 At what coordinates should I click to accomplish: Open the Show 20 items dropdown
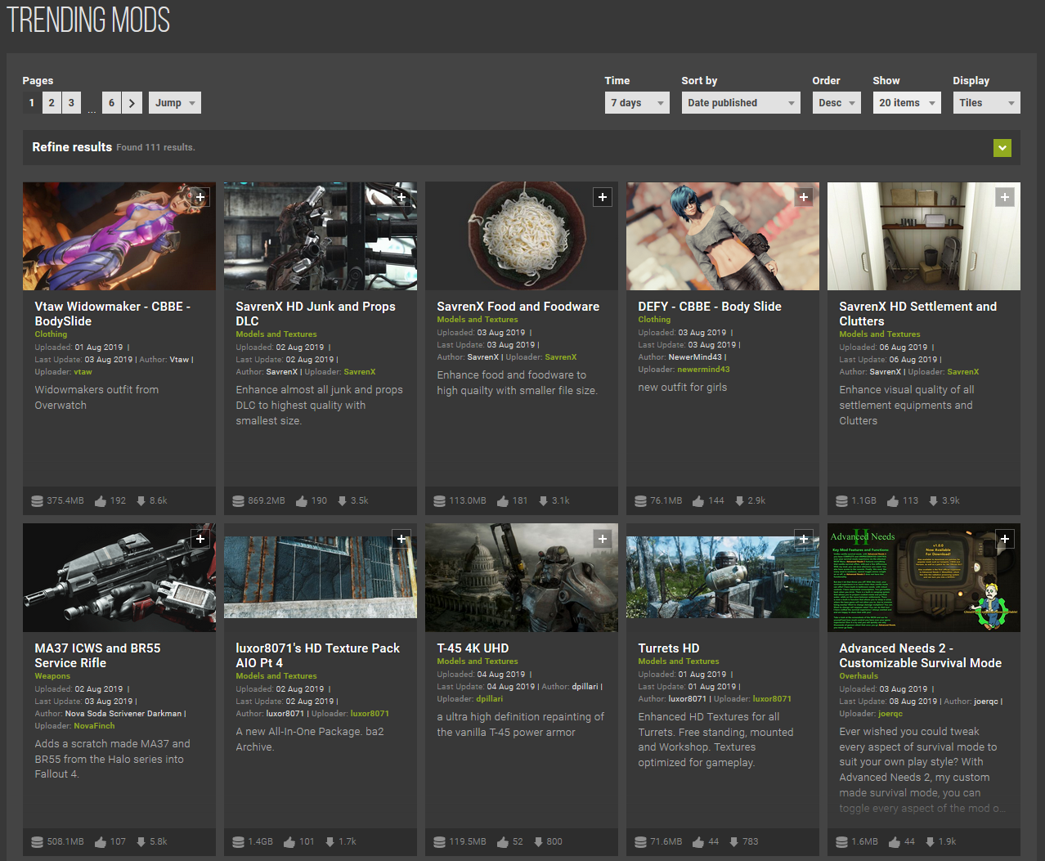click(x=907, y=102)
